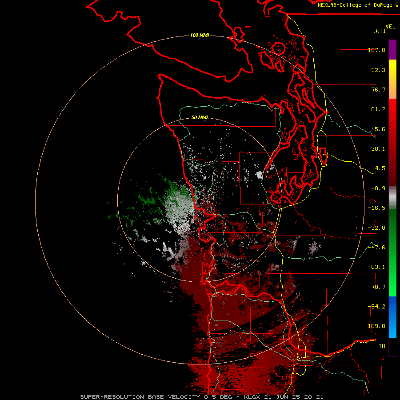Pick the purple segment of velocity color bar
The image size is (400, 400).
[392, 50]
